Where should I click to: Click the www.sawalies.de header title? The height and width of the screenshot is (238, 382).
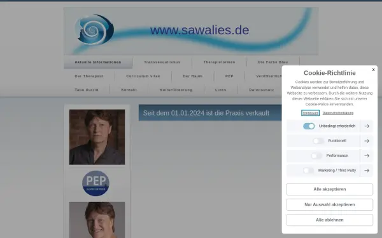click(x=199, y=30)
